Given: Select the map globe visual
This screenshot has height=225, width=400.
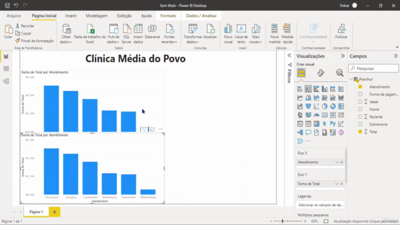Looking at the screenshot, I should coord(300,115).
